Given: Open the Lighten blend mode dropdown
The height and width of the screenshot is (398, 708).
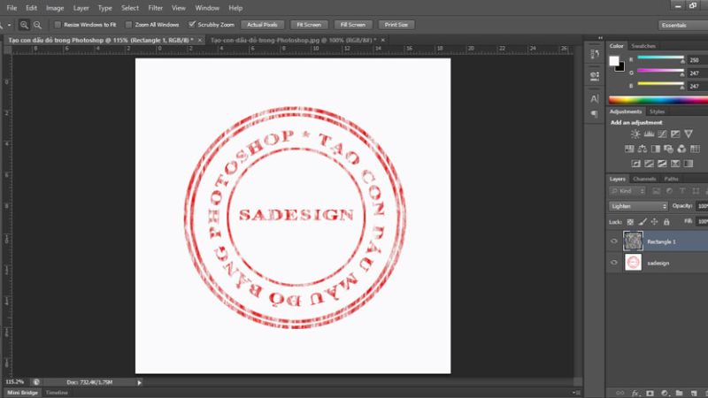Looking at the screenshot, I should (x=638, y=206).
